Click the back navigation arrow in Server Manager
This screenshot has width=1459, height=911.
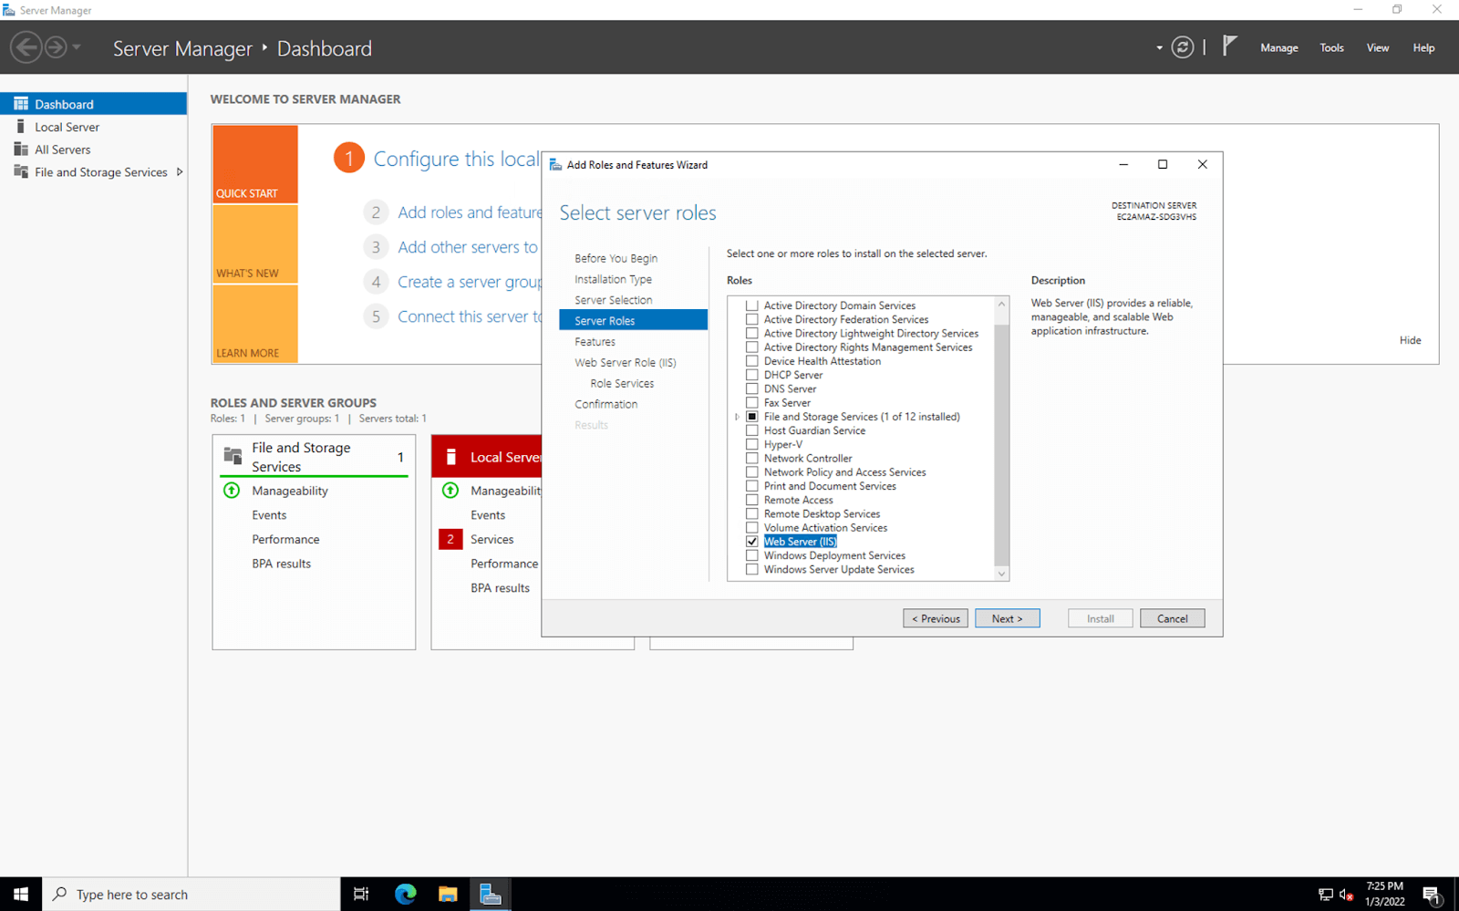[x=26, y=47]
